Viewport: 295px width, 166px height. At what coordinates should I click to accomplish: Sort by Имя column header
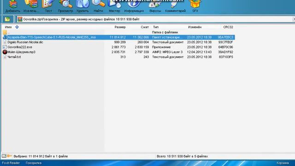point(8,27)
